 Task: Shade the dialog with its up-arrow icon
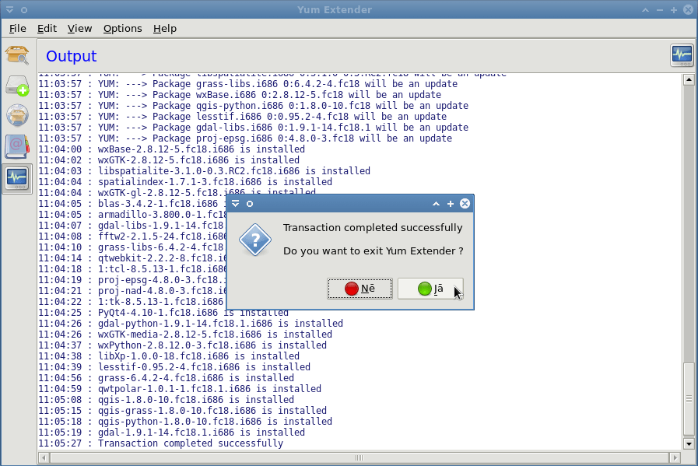click(437, 203)
